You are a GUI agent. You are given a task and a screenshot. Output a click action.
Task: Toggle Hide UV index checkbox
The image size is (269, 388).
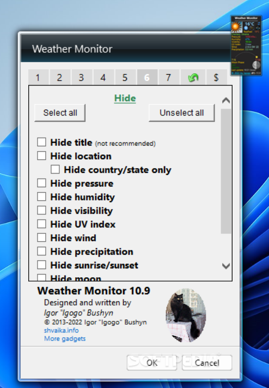point(41,224)
